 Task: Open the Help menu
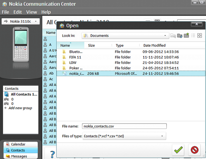pos(46,12)
